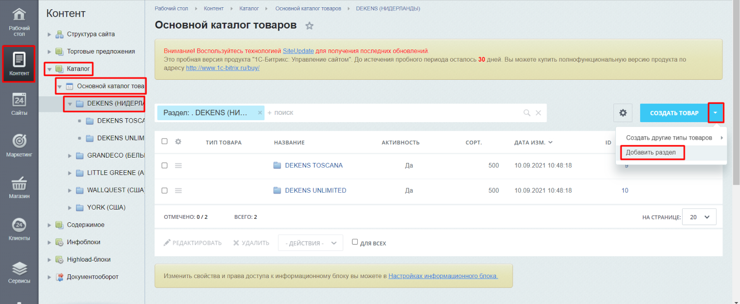Screen dimensions: 740x304
Task: Click the Инфоблоки tree icon
Action: coord(59,242)
